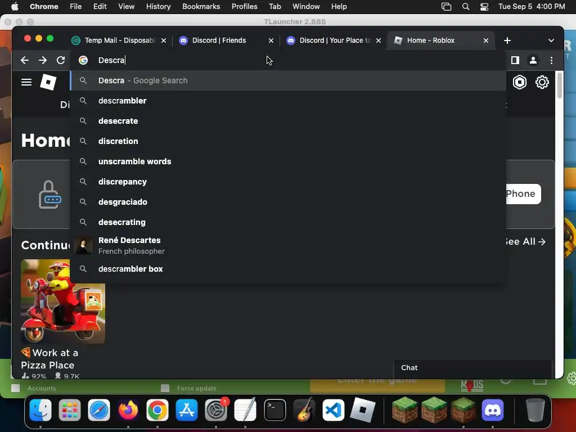The height and width of the screenshot is (432, 576).
Task: Go forward with the browser forward arrow
Action: tap(43, 60)
